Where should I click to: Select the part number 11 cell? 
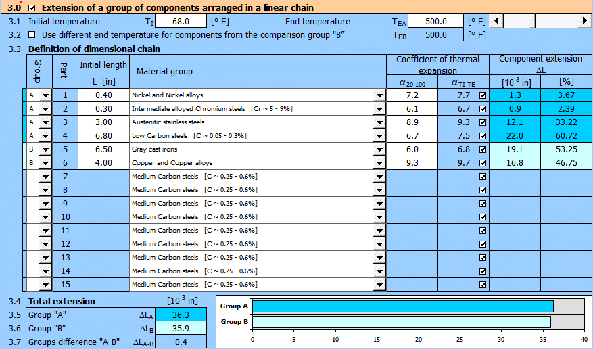click(x=65, y=231)
